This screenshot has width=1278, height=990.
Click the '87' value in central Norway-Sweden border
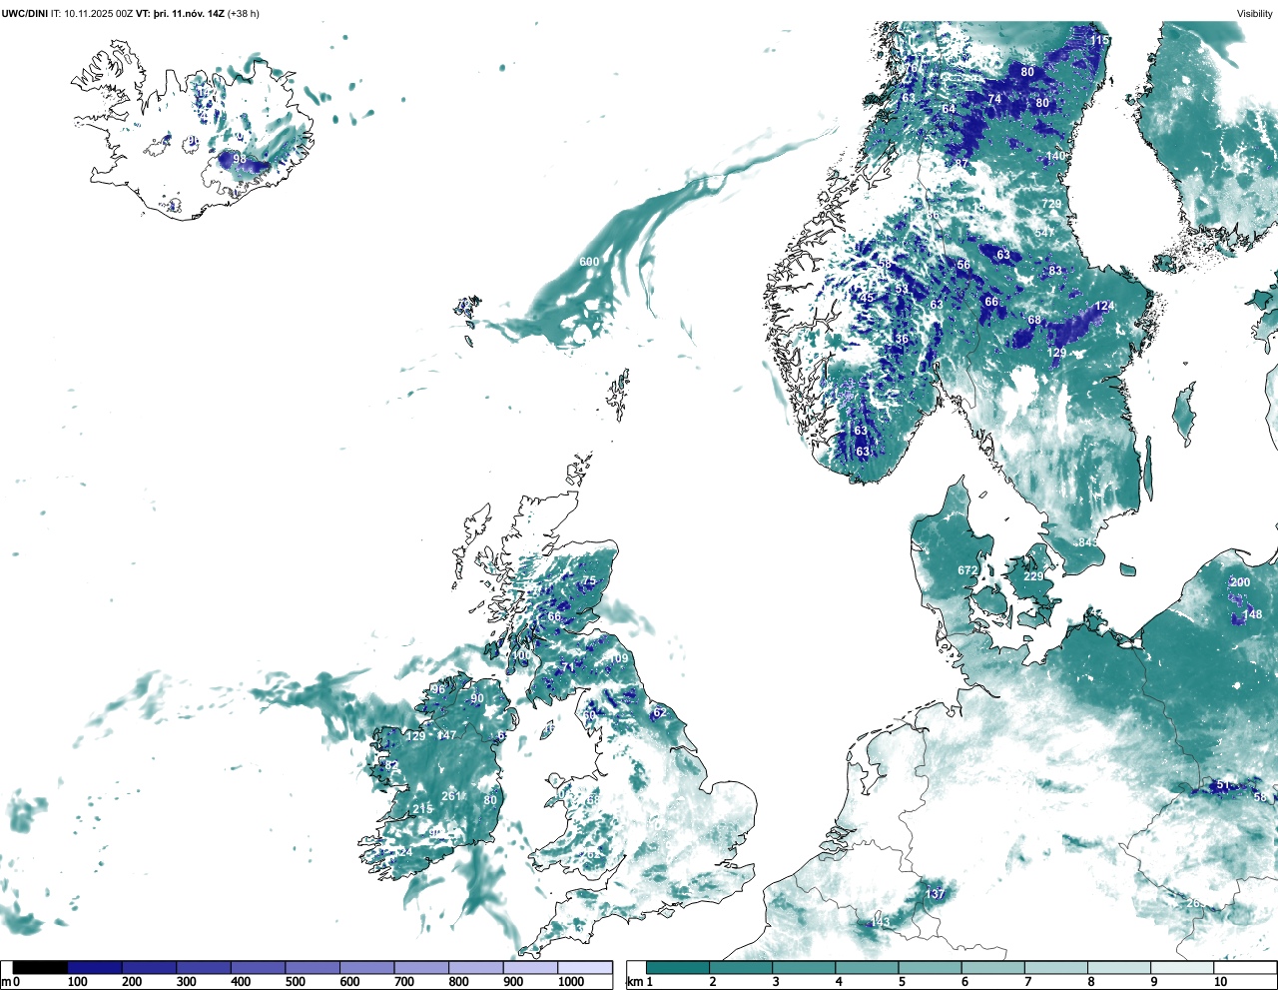pos(961,164)
